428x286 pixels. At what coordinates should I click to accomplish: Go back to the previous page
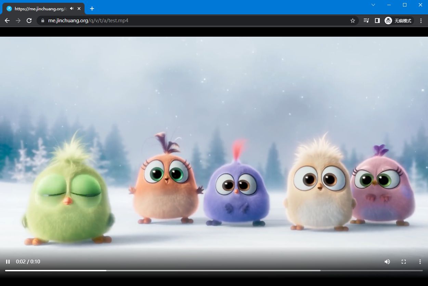7,21
